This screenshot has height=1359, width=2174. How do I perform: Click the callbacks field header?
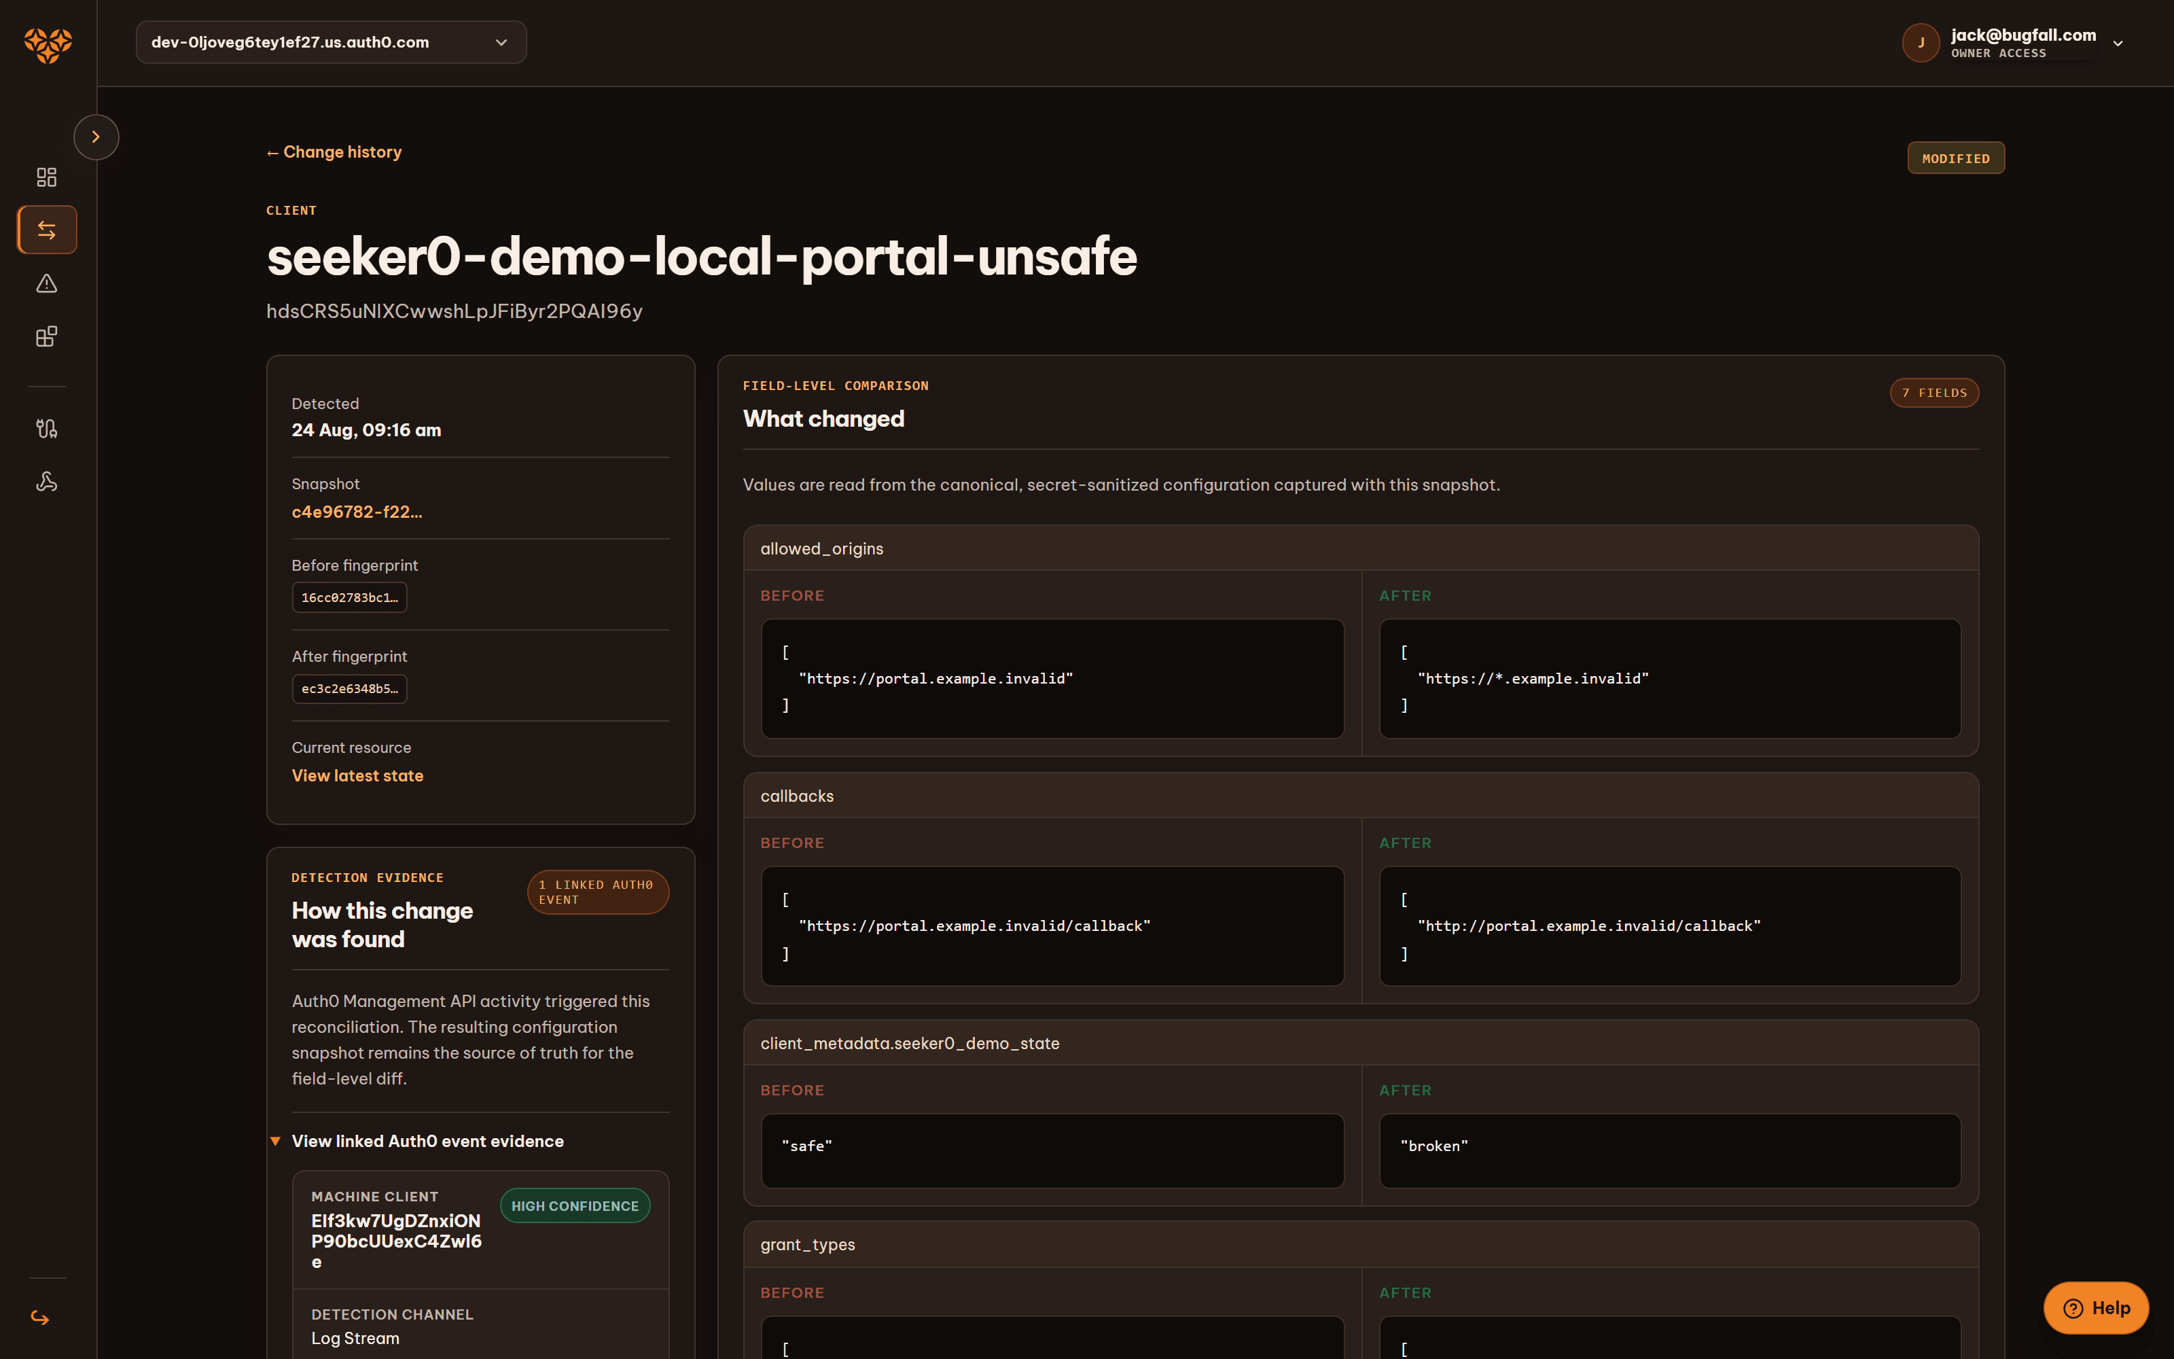[x=1361, y=796]
